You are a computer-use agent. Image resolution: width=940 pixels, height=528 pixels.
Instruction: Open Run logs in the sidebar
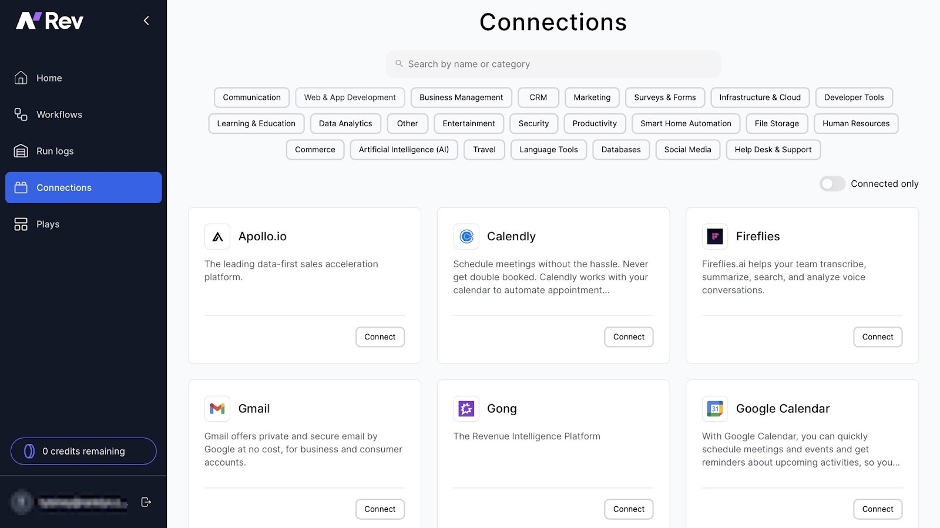point(83,151)
